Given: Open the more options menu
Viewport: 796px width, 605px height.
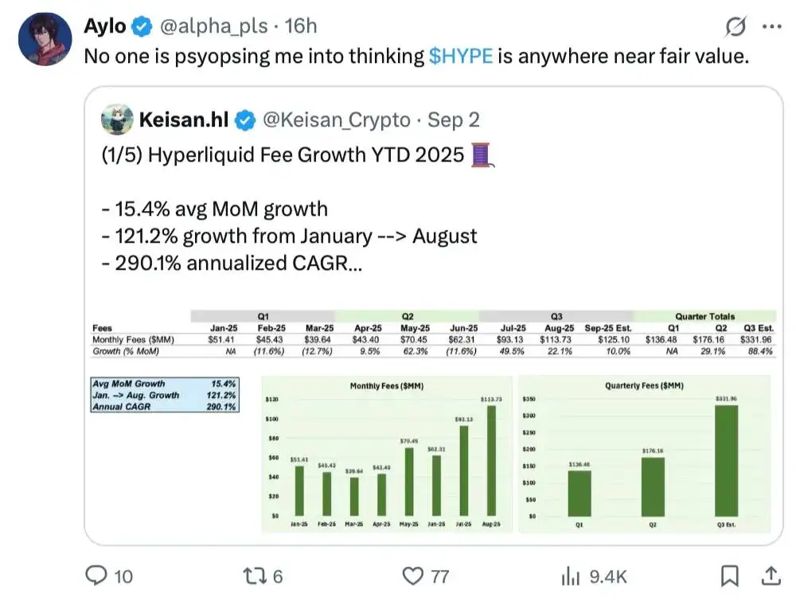Looking at the screenshot, I should (x=771, y=25).
